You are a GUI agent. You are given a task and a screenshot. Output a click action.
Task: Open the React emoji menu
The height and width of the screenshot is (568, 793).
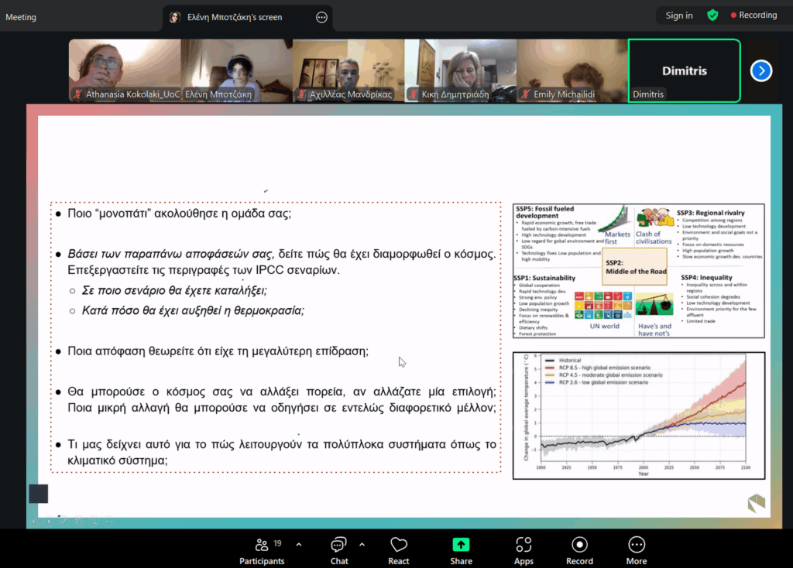pyautogui.click(x=399, y=550)
